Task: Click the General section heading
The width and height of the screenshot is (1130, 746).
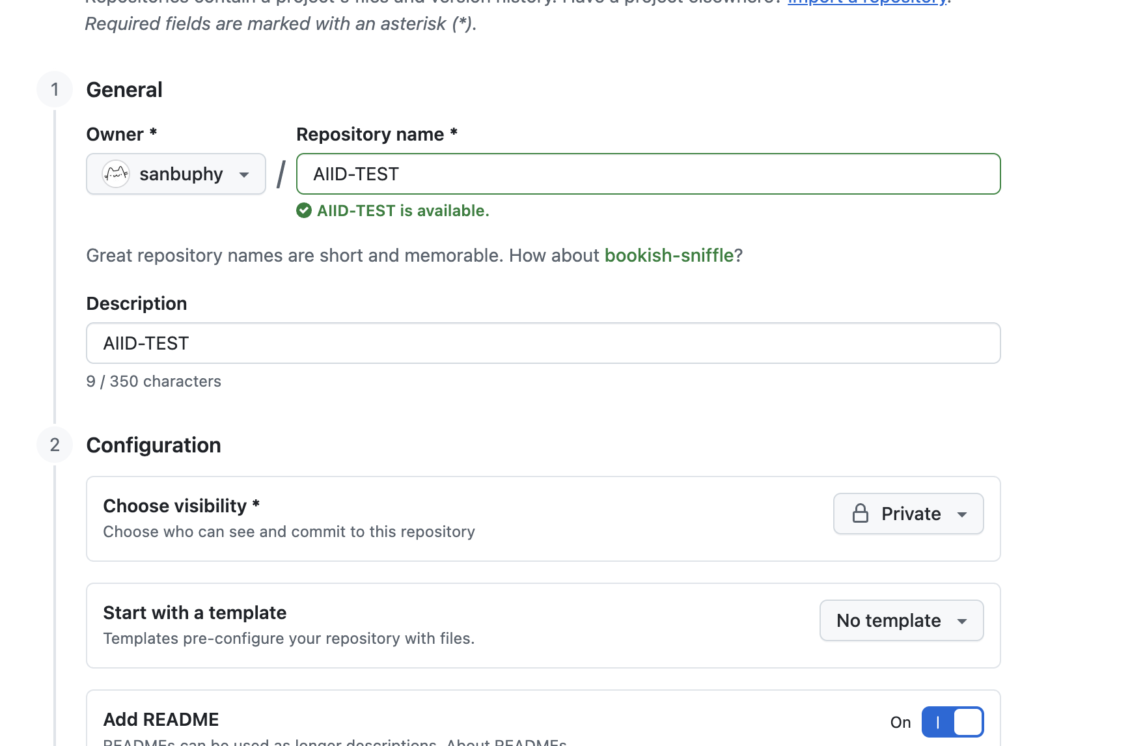Action: click(x=124, y=90)
